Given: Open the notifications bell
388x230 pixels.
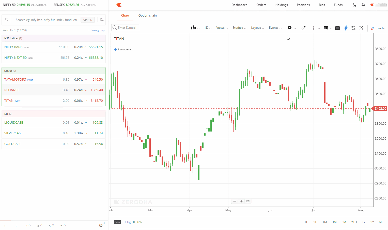Looking at the screenshot, I should 363,5.
